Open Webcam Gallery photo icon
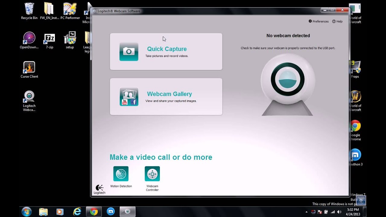The width and height of the screenshot is (386, 217). 129,97
